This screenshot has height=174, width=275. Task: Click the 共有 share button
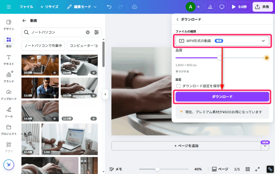tap(263, 7)
